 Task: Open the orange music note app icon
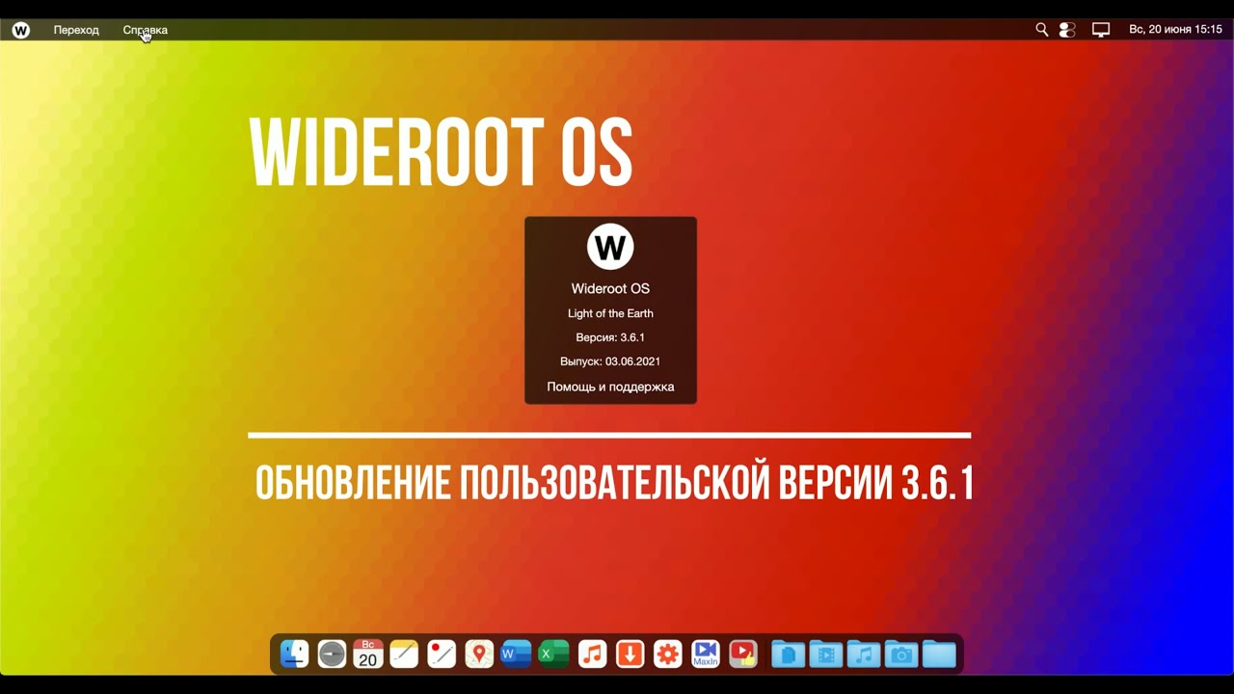592,654
